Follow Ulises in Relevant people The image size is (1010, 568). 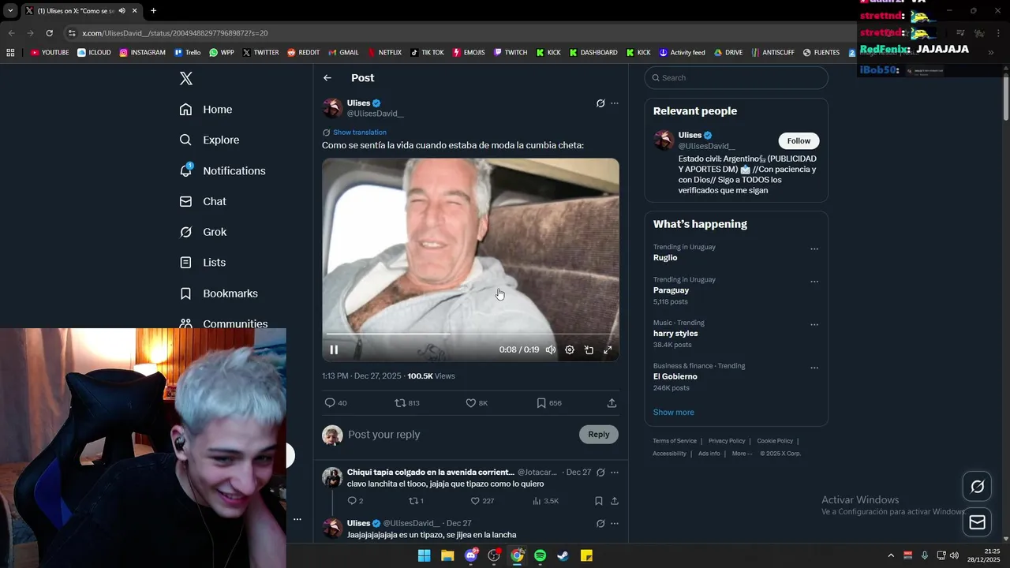(x=799, y=141)
